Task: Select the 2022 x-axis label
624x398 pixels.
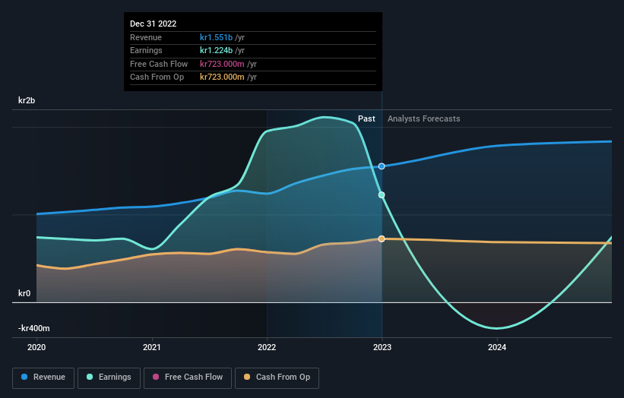Action: pos(267,347)
